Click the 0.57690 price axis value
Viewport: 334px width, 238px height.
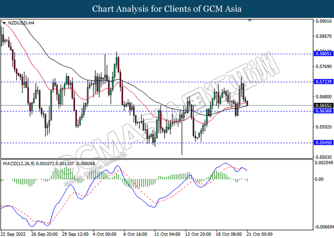coord(324,67)
